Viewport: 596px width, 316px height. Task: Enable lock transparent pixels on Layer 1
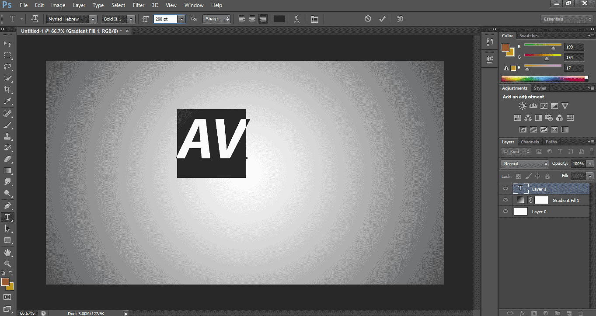[x=518, y=176]
